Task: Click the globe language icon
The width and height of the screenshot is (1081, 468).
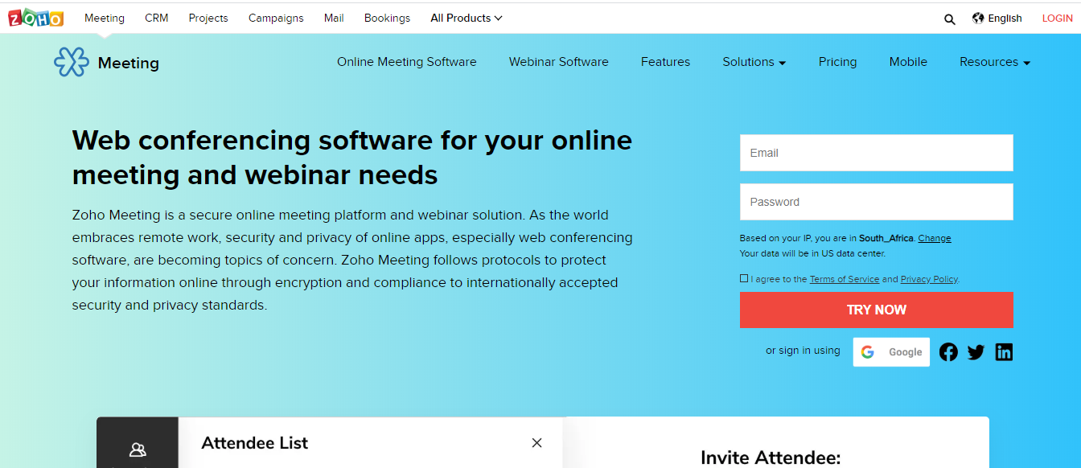Action: [x=978, y=18]
